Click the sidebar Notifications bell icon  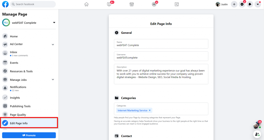click(5, 88)
